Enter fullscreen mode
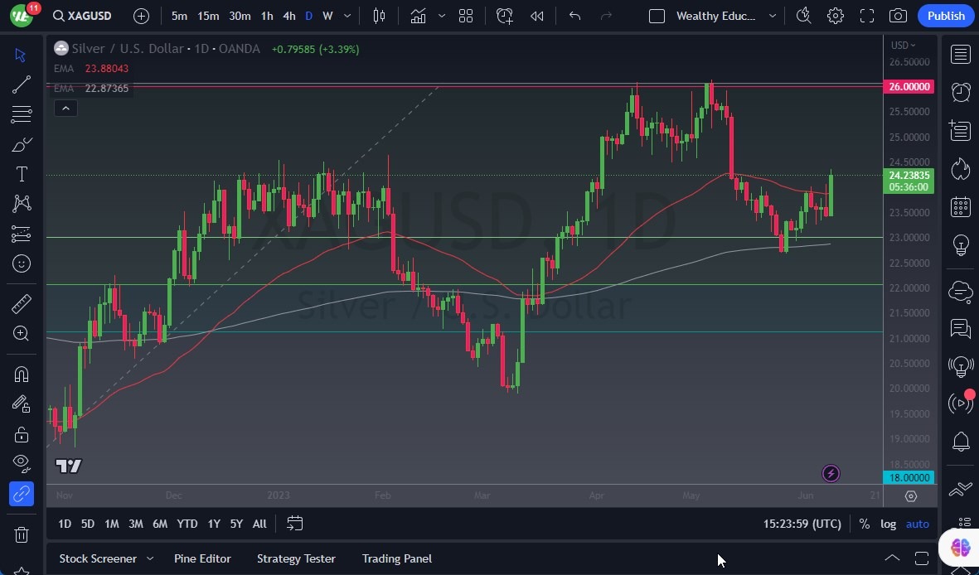 (866, 16)
